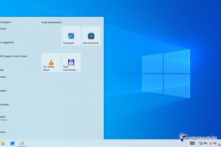
Task: Launch Kamera from the app list
Action: [x=3, y=132]
